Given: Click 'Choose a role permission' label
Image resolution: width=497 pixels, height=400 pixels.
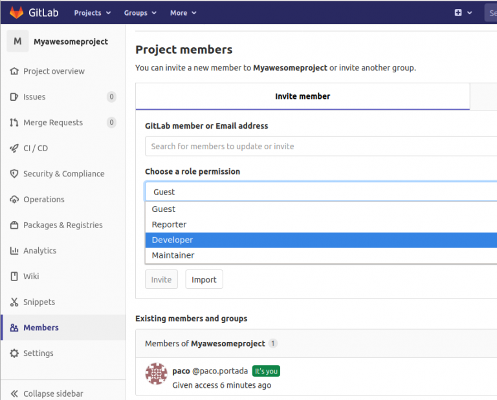Looking at the screenshot, I should 192,171.
